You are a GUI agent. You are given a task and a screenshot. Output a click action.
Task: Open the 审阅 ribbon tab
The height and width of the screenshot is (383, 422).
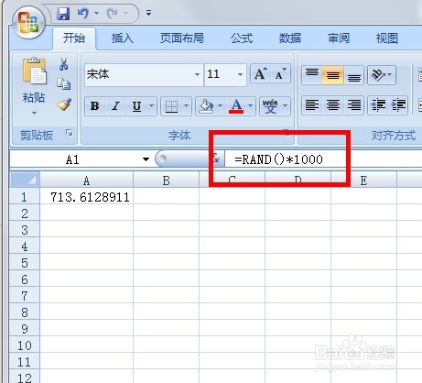pyautogui.click(x=339, y=38)
